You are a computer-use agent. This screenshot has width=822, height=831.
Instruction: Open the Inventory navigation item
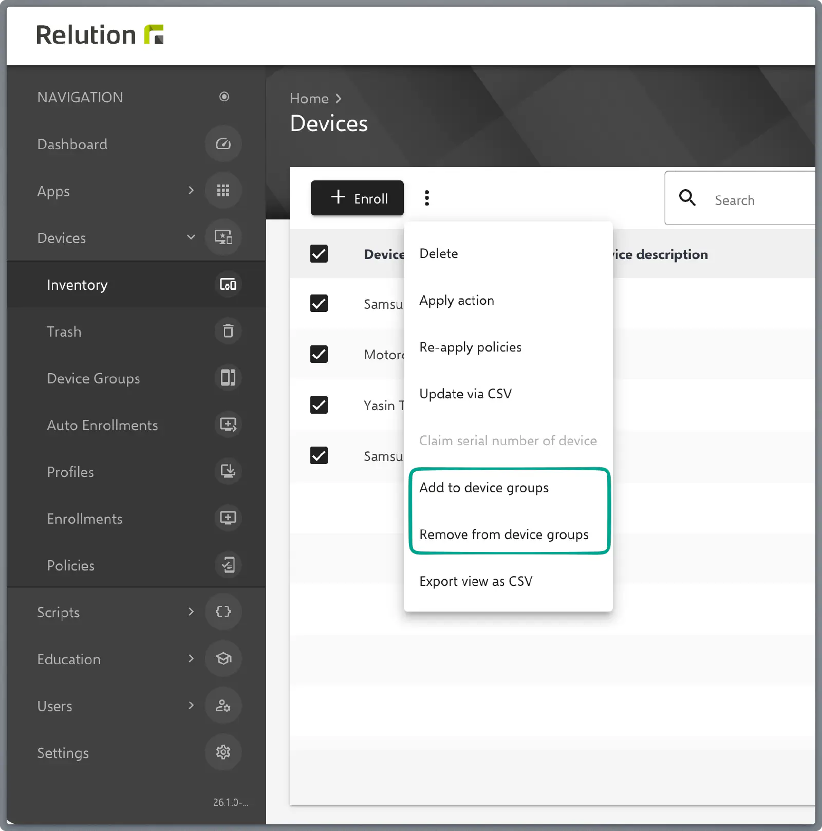(137, 285)
